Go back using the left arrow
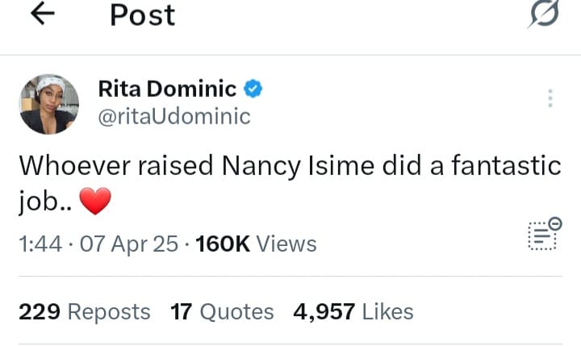This screenshot has width=581, height=346. (42, 15)
